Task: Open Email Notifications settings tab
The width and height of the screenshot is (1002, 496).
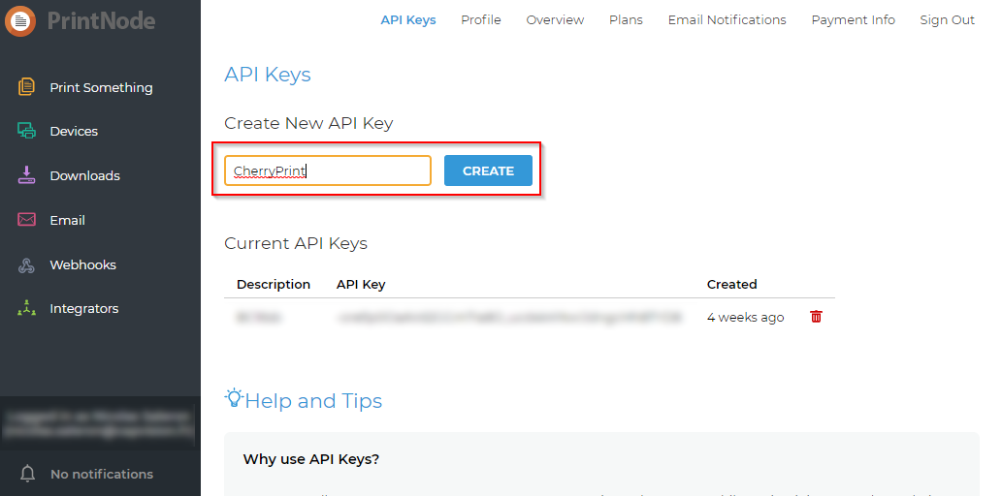Action: coord(727,19)
